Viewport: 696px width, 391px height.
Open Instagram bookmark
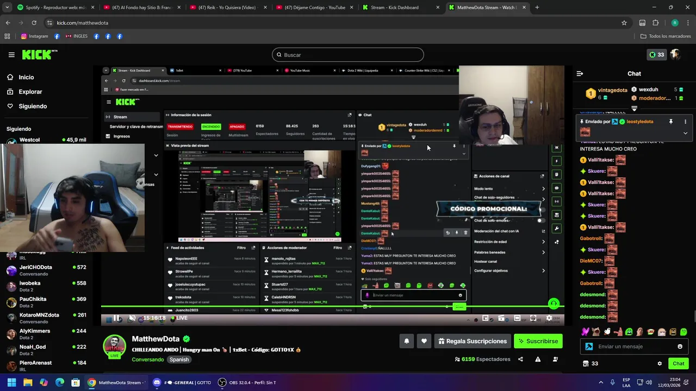coord(35,36)
